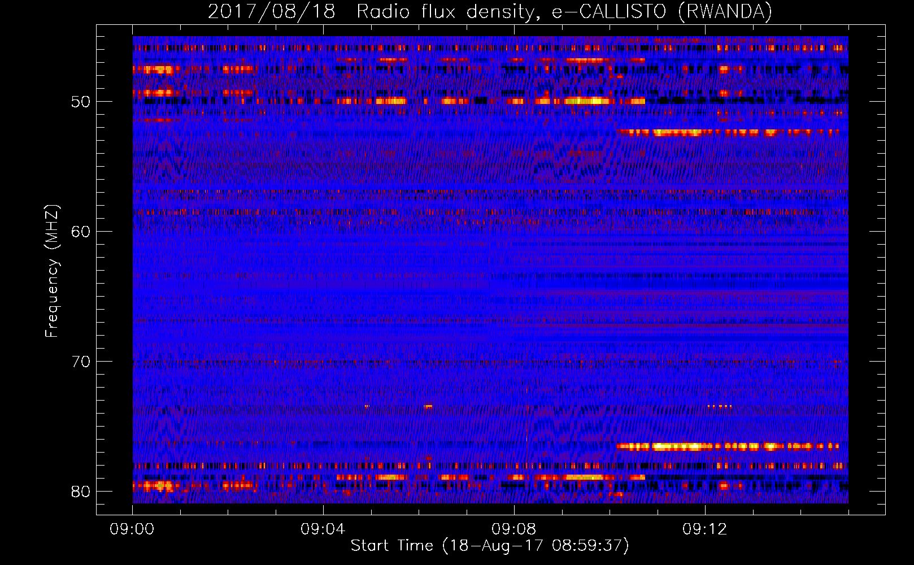
Task: Click the '09:00' time tick label
Action: coord(132,529)
